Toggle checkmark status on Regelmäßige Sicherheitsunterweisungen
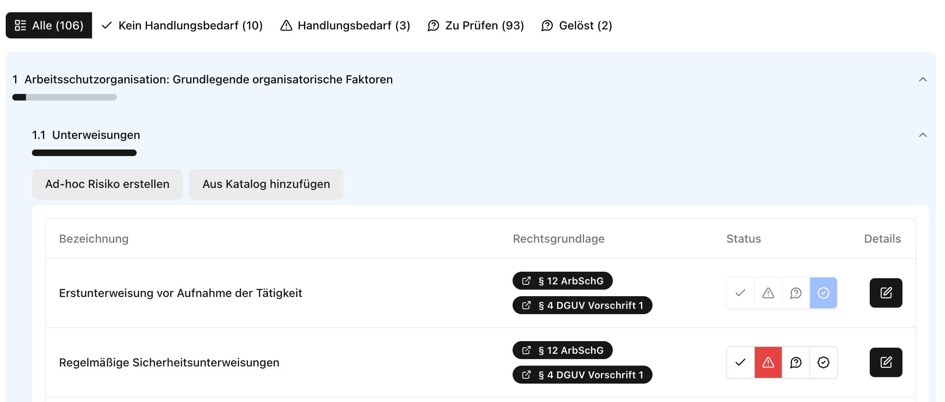 (740, 362)
